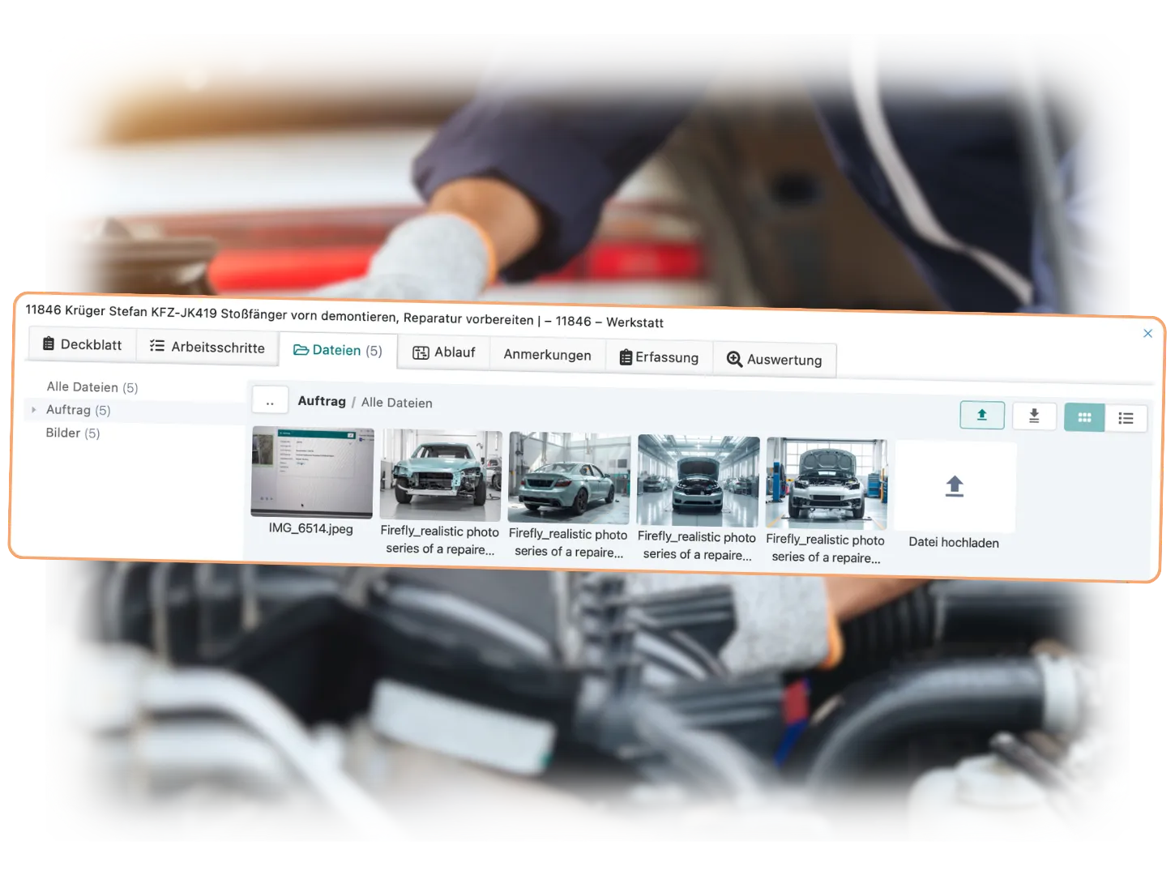Viewport: 1175px width, 875px height.
Task: Expand the Auftrag folder in the sidebar
Action: click(33, 410)
